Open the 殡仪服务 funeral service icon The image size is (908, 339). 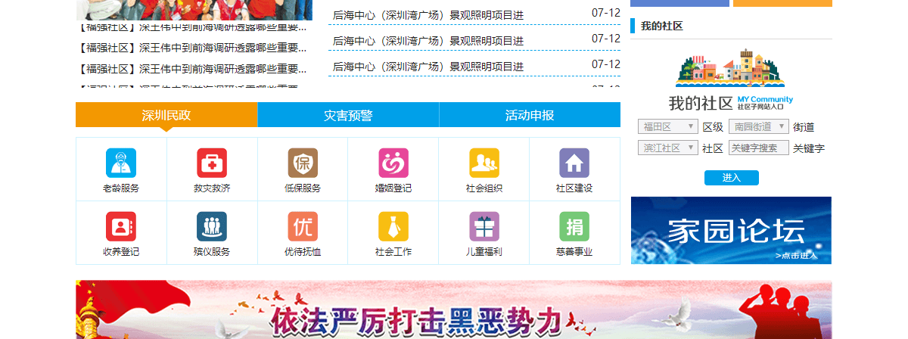click(212, 226)
